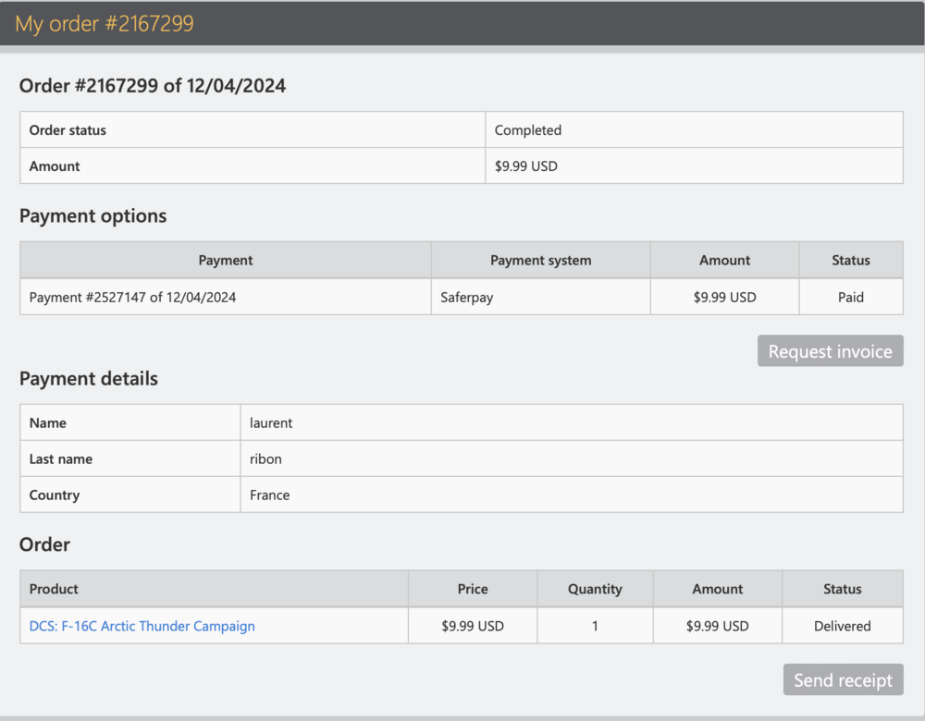Select the Payment system column header
Screen dimensions: 925x721
point(540,261)
